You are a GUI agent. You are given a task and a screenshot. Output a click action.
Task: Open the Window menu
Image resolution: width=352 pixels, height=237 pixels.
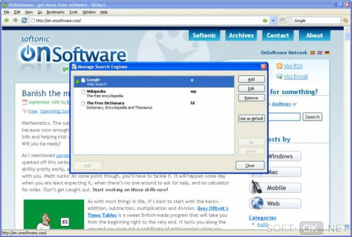[89, 12]
